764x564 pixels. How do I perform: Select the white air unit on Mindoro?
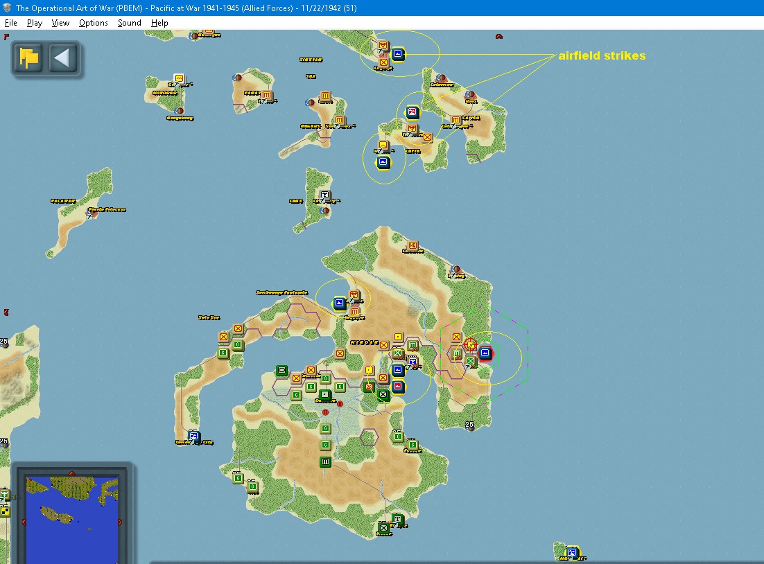(180, 79)
